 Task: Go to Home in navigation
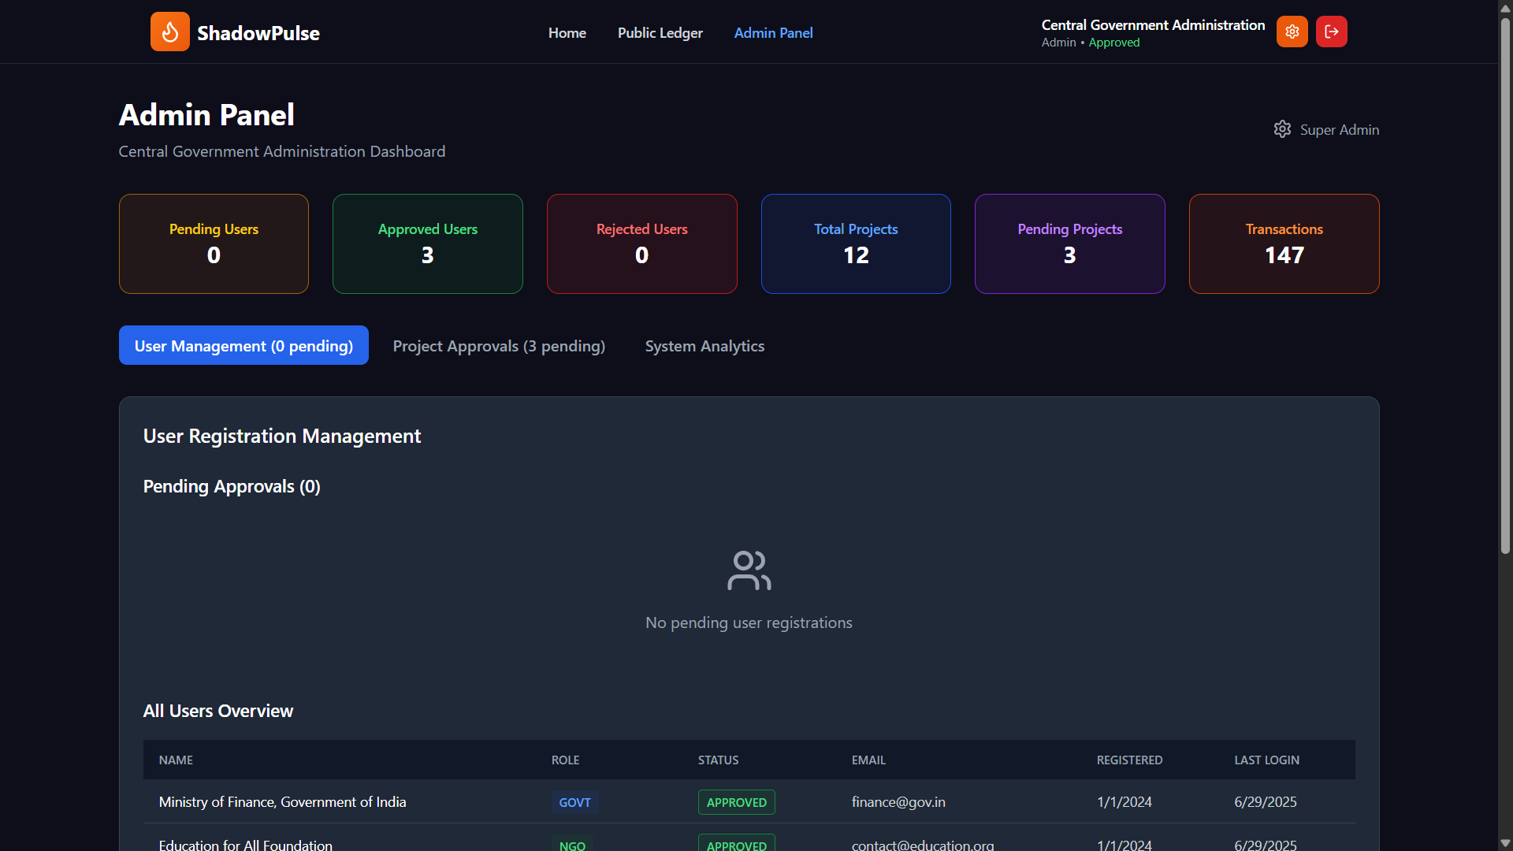(x=567, y=33)
